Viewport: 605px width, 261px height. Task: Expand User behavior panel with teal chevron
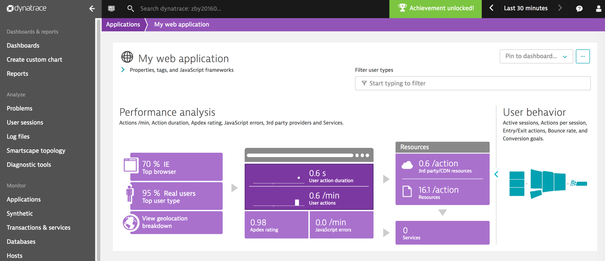[496, 174]
